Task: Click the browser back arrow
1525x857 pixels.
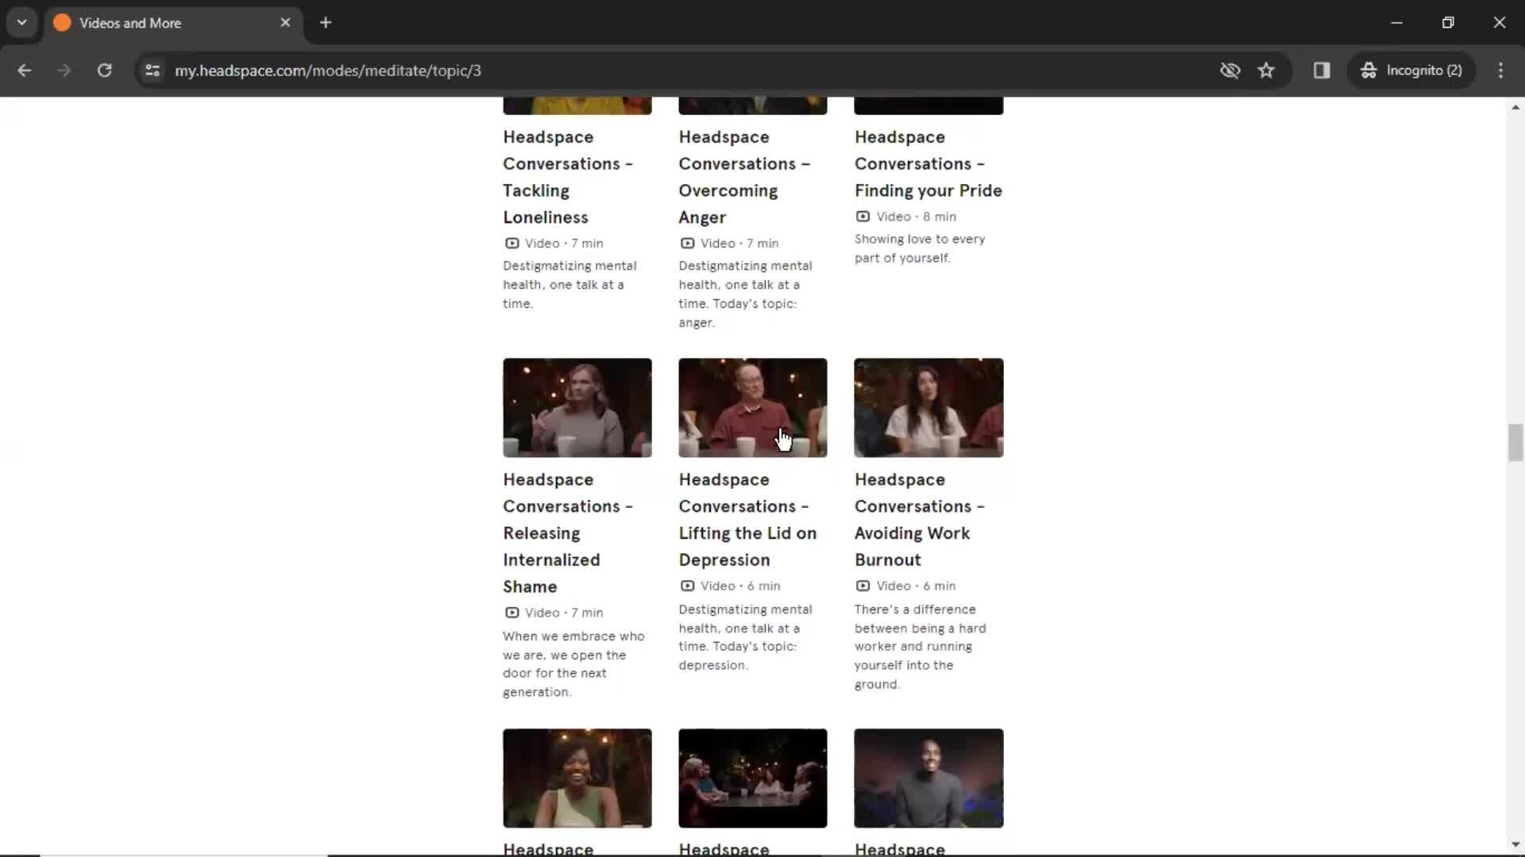Action: pos(24,71)
